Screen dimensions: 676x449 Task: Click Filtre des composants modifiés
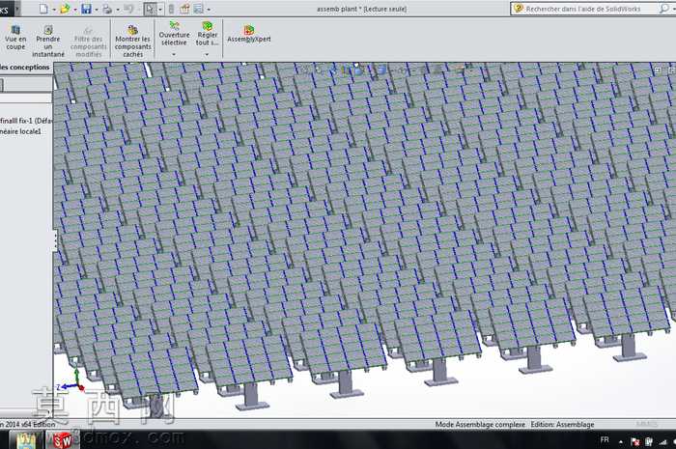89,42
